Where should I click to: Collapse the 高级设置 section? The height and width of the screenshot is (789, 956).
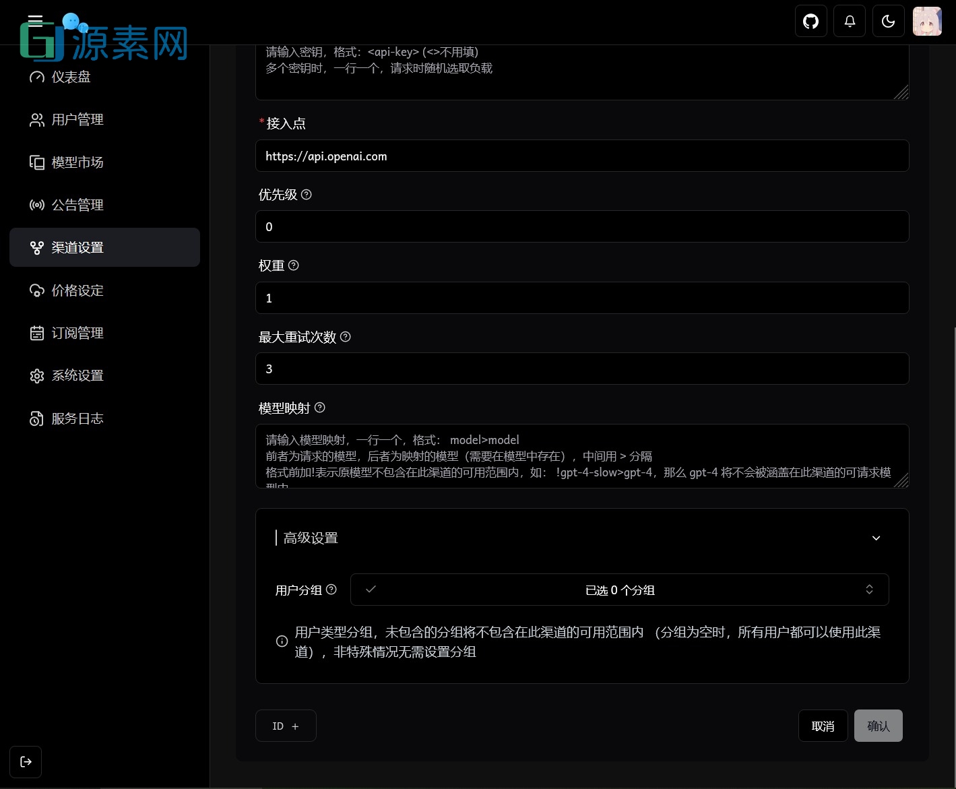coord(876,538)
